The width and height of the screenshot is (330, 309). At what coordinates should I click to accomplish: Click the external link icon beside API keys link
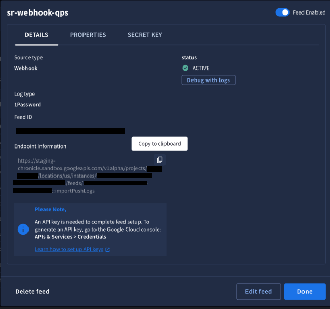[107, 250]
